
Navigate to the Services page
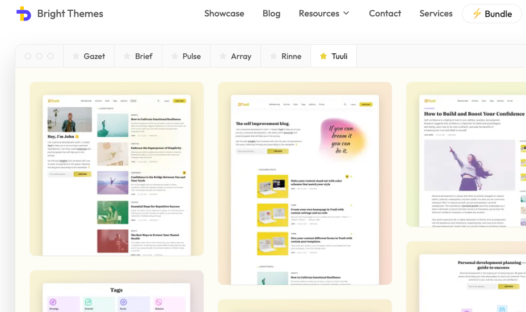tap(436, 14)
